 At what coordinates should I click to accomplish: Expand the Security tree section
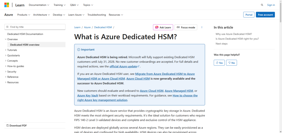(11, 72)
